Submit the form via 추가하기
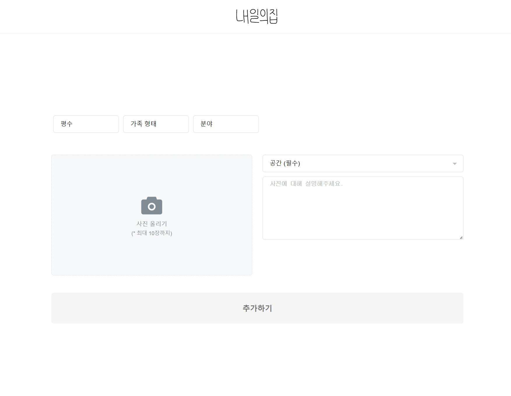 coord(257,308)
